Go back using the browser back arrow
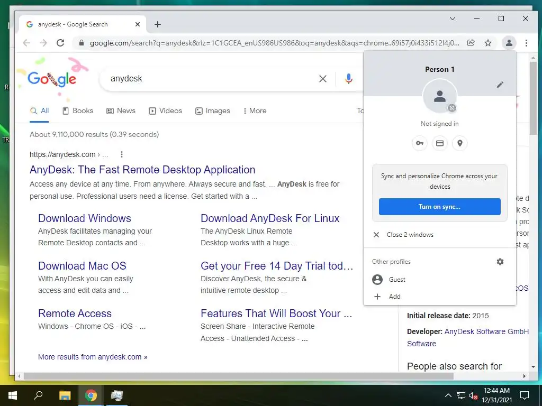Image resolution: width=542 pixels, height=406 pixels. (x=26, y=43)
